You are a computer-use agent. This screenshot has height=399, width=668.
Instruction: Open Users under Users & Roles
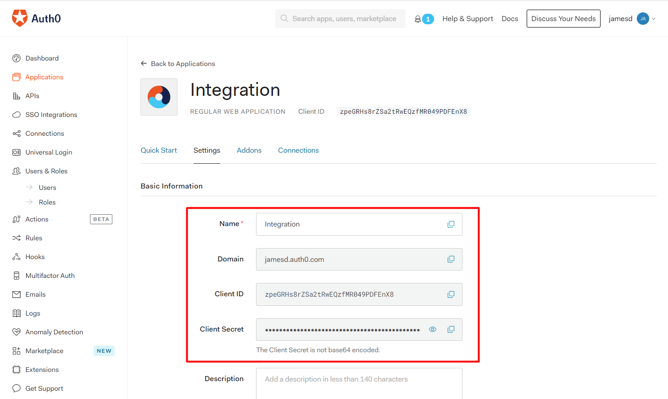[x=47, y=188]
